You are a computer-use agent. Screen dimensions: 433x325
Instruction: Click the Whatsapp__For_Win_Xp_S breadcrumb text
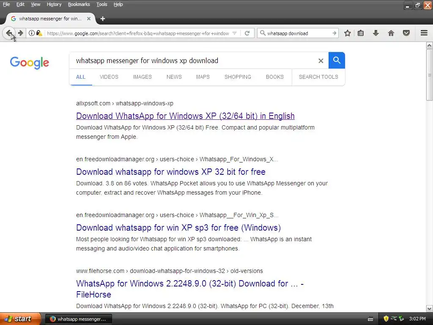(x=239, y=215)
